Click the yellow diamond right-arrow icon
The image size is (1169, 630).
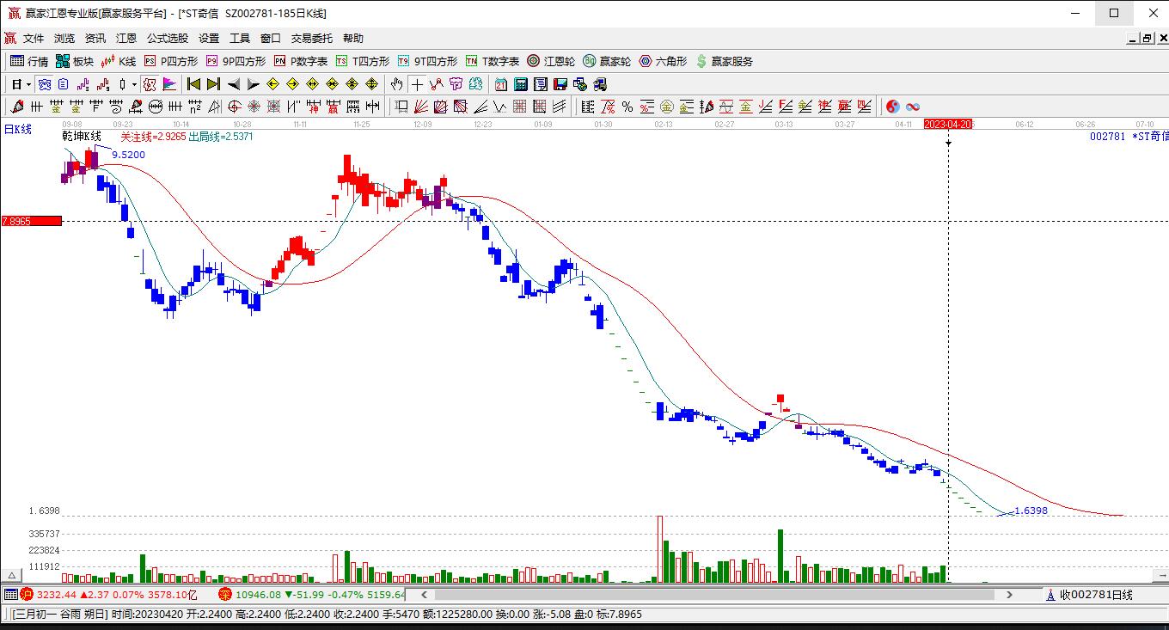tap(292, 84)
